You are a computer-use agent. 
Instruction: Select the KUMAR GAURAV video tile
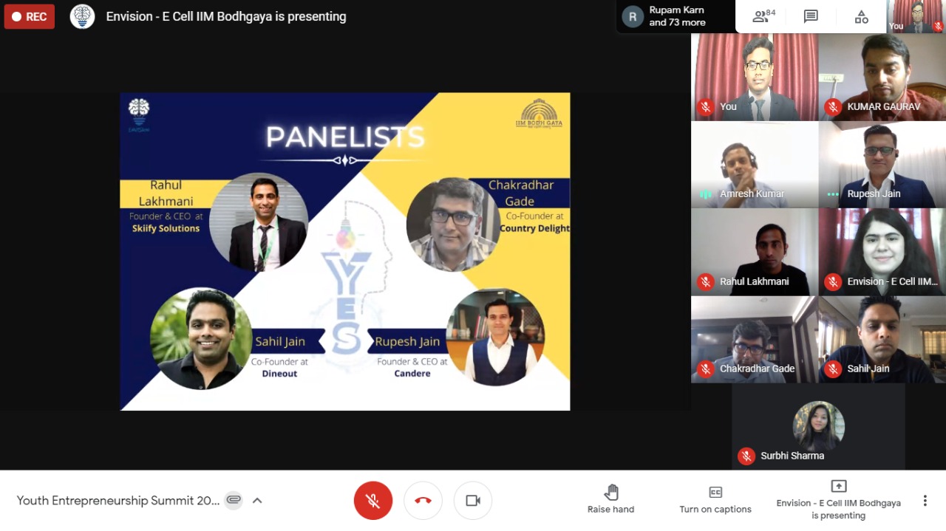click(882, 77)
